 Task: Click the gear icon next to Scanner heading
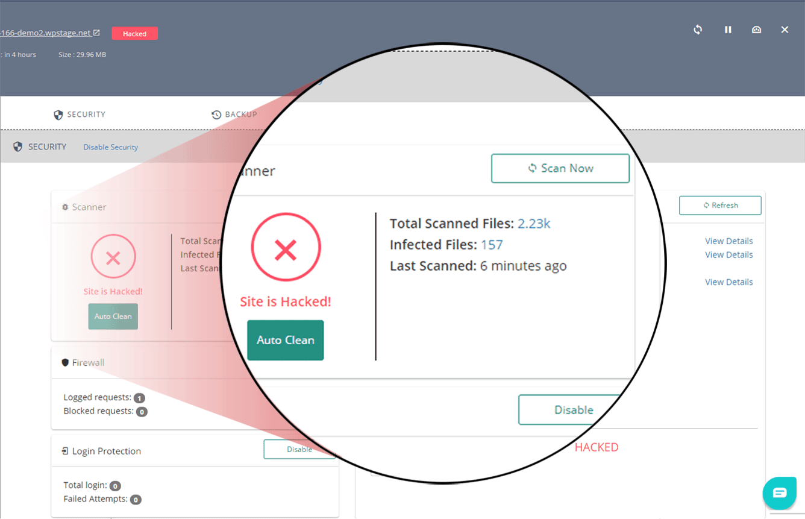click(x=65, y=207)
